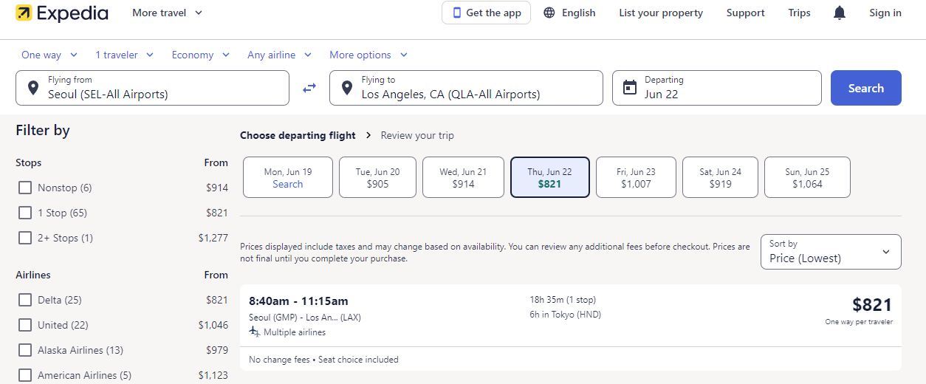Image resolution: width=926 pixels, height=384 pixels.
Task: Click the location pin in Flying to
Action: (346, 88)
